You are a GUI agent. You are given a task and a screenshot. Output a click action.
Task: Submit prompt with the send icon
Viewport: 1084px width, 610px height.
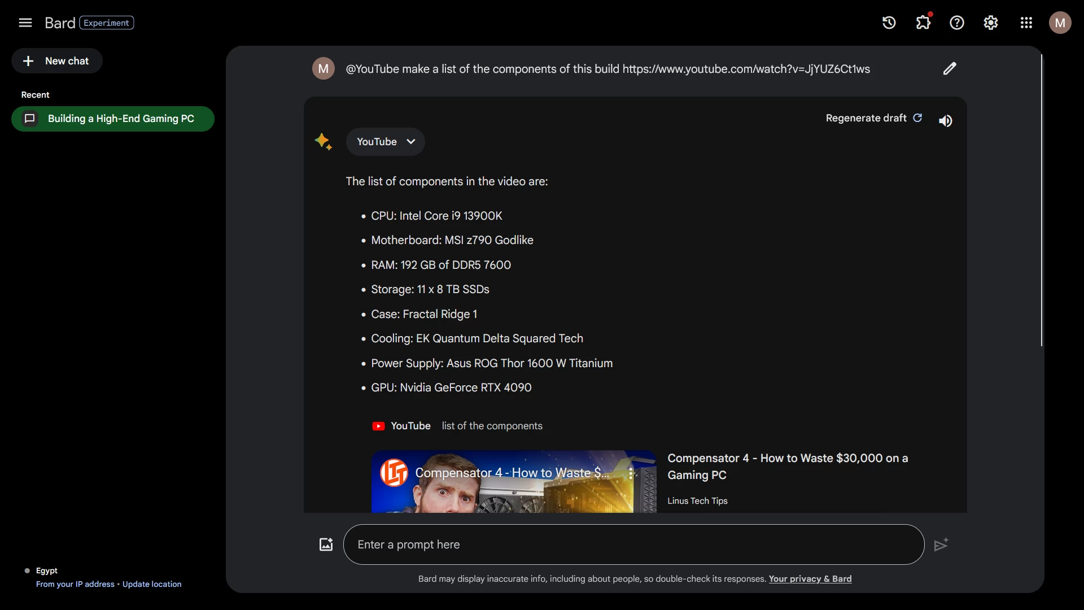pyautogui.click(x=941, y=544)
